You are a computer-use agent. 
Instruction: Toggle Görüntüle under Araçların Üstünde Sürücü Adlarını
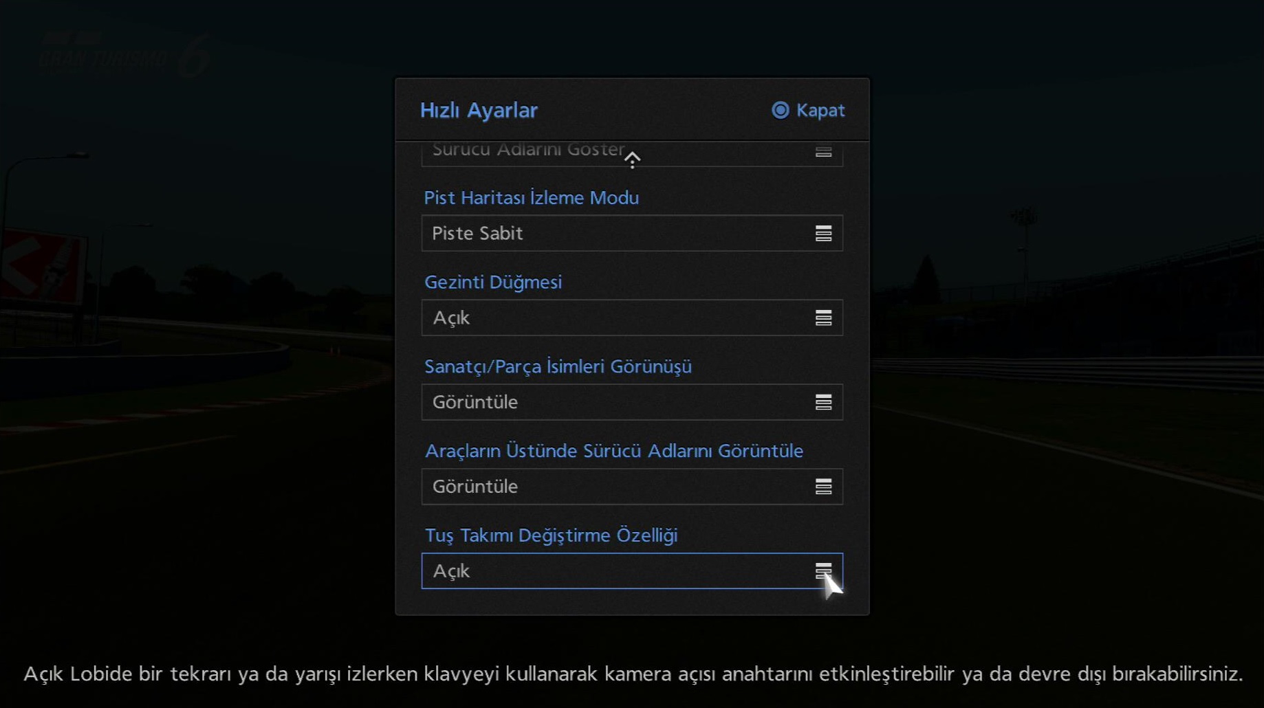click(619, 487)
